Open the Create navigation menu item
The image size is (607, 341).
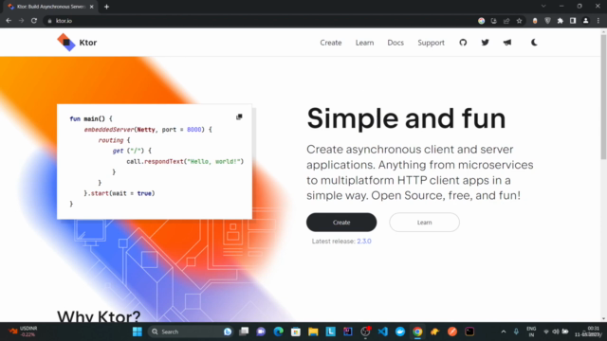click(331, 43)
